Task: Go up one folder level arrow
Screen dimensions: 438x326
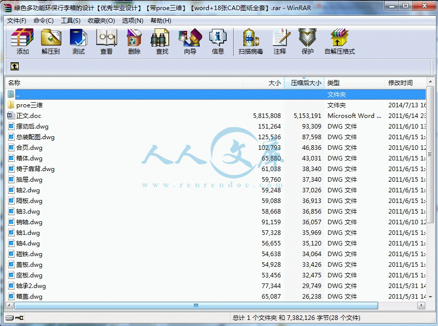Action: point(15,66)
